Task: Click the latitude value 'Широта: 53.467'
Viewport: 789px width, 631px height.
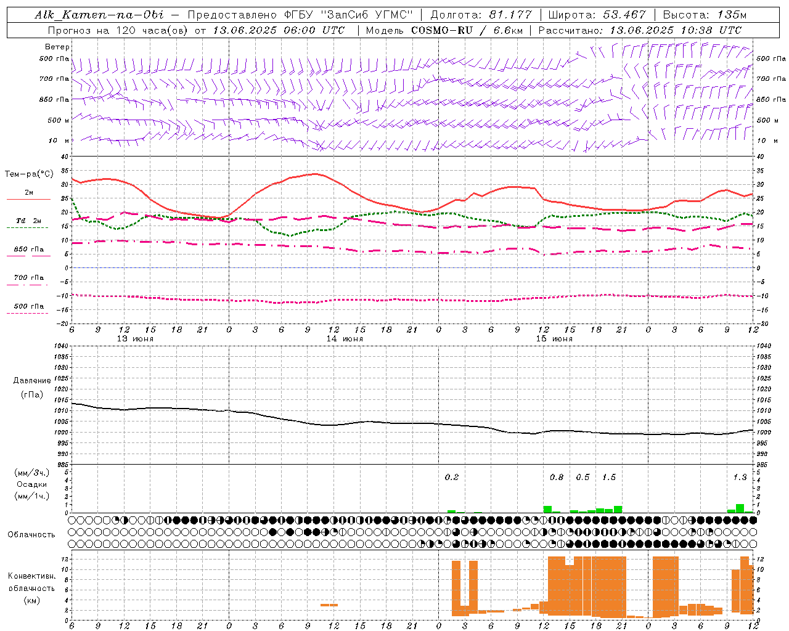Action: click(597, 15)
